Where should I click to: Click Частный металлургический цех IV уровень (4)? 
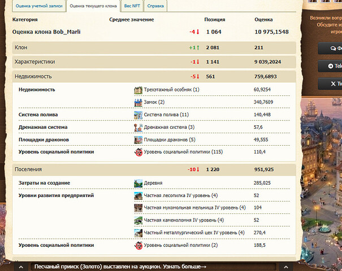point(194,233)
